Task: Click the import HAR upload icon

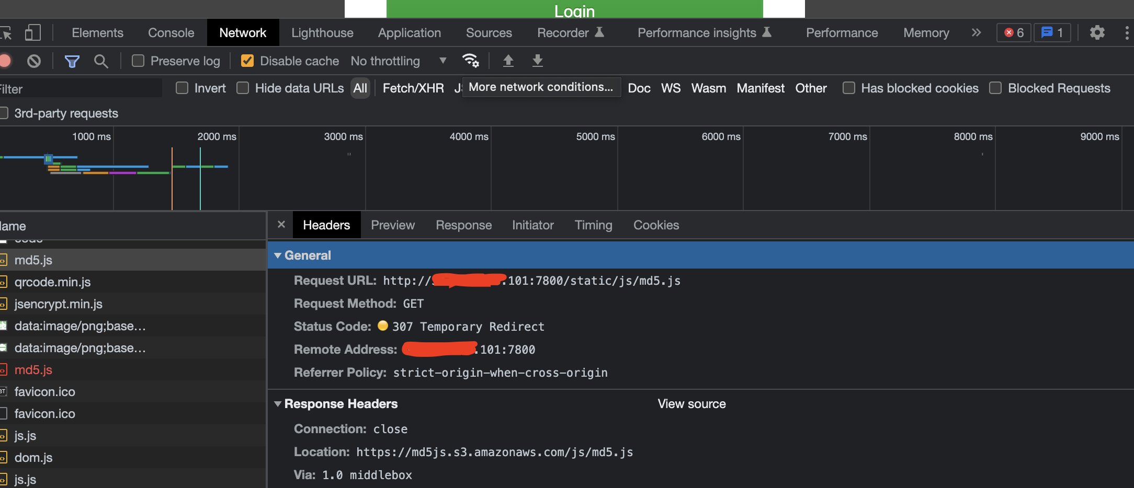Action: click(508, 61)
